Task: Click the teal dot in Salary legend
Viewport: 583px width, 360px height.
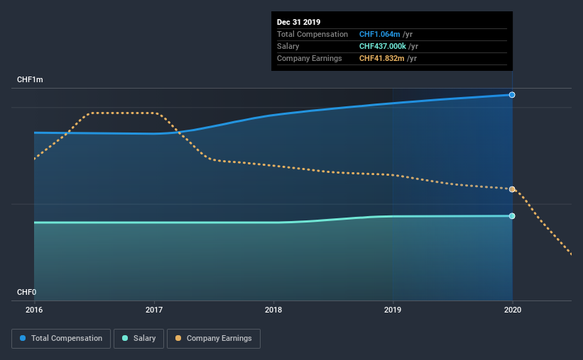Action: point(125,338)
